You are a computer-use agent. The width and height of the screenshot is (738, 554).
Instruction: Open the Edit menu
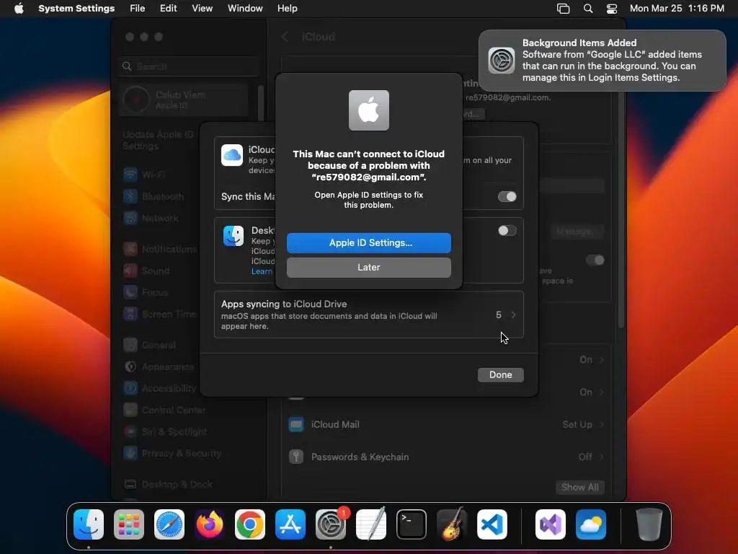coord(169,9)
